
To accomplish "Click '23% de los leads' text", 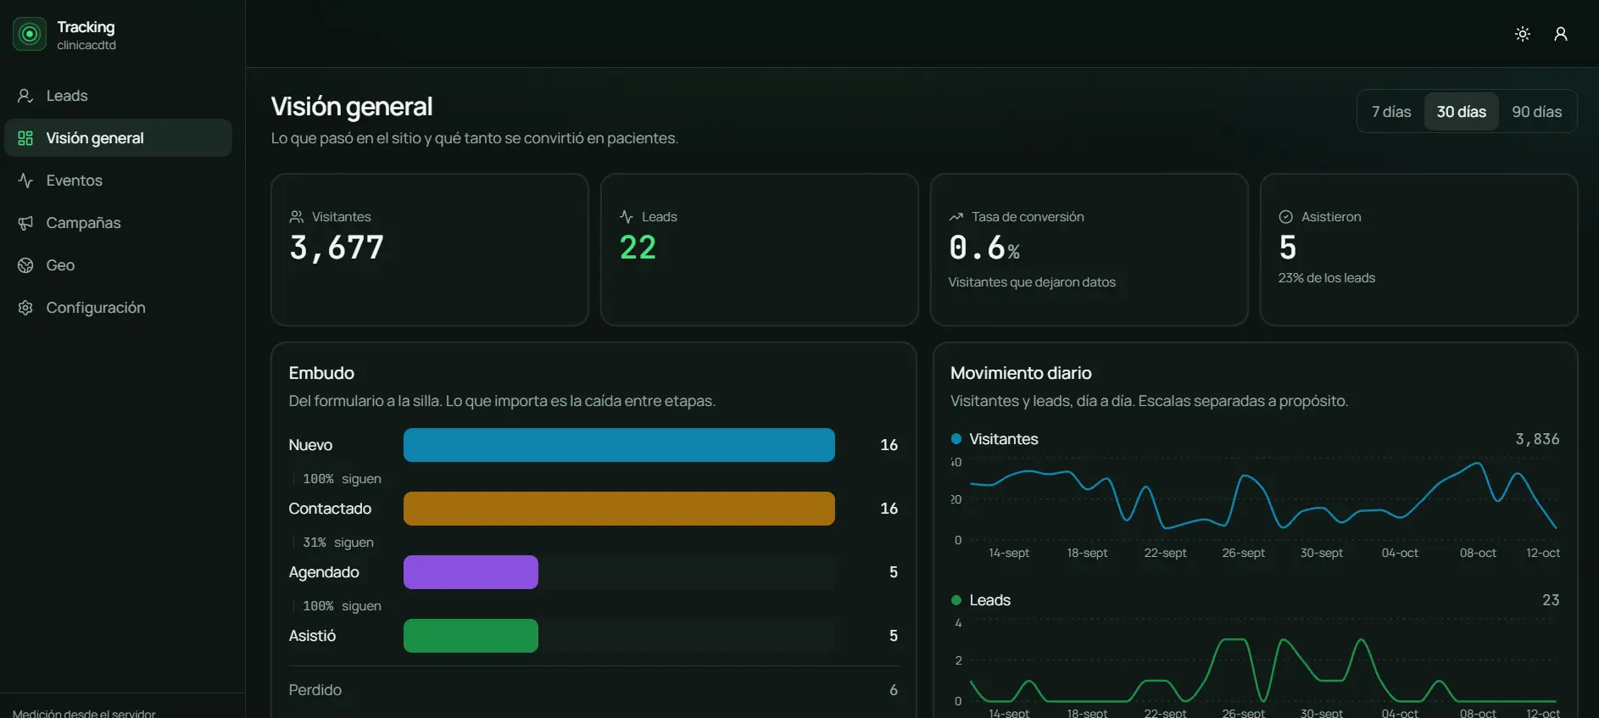I will 1327,278.
